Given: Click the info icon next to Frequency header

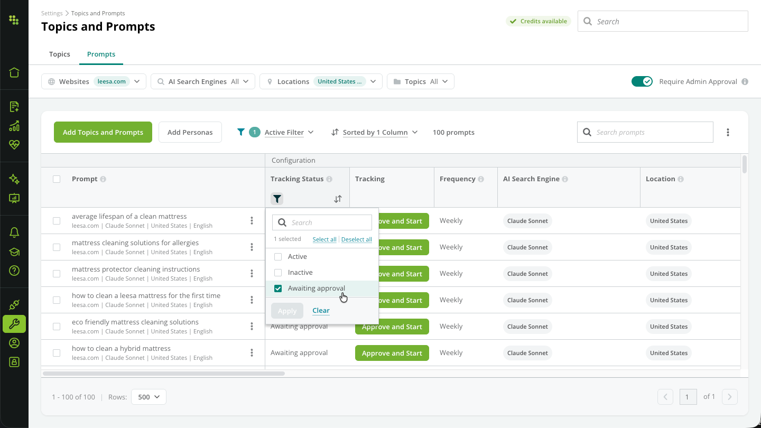Looking at the screenshot, I should 481,179.
